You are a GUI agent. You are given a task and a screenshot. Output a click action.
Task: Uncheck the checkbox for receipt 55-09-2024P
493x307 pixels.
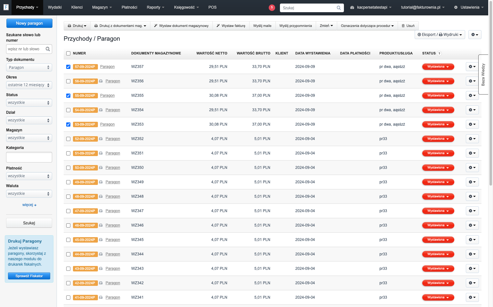pos(68,95)
